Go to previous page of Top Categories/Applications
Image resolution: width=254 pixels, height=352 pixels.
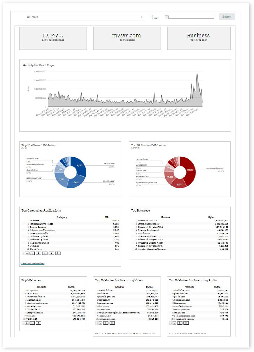[23, 253]
